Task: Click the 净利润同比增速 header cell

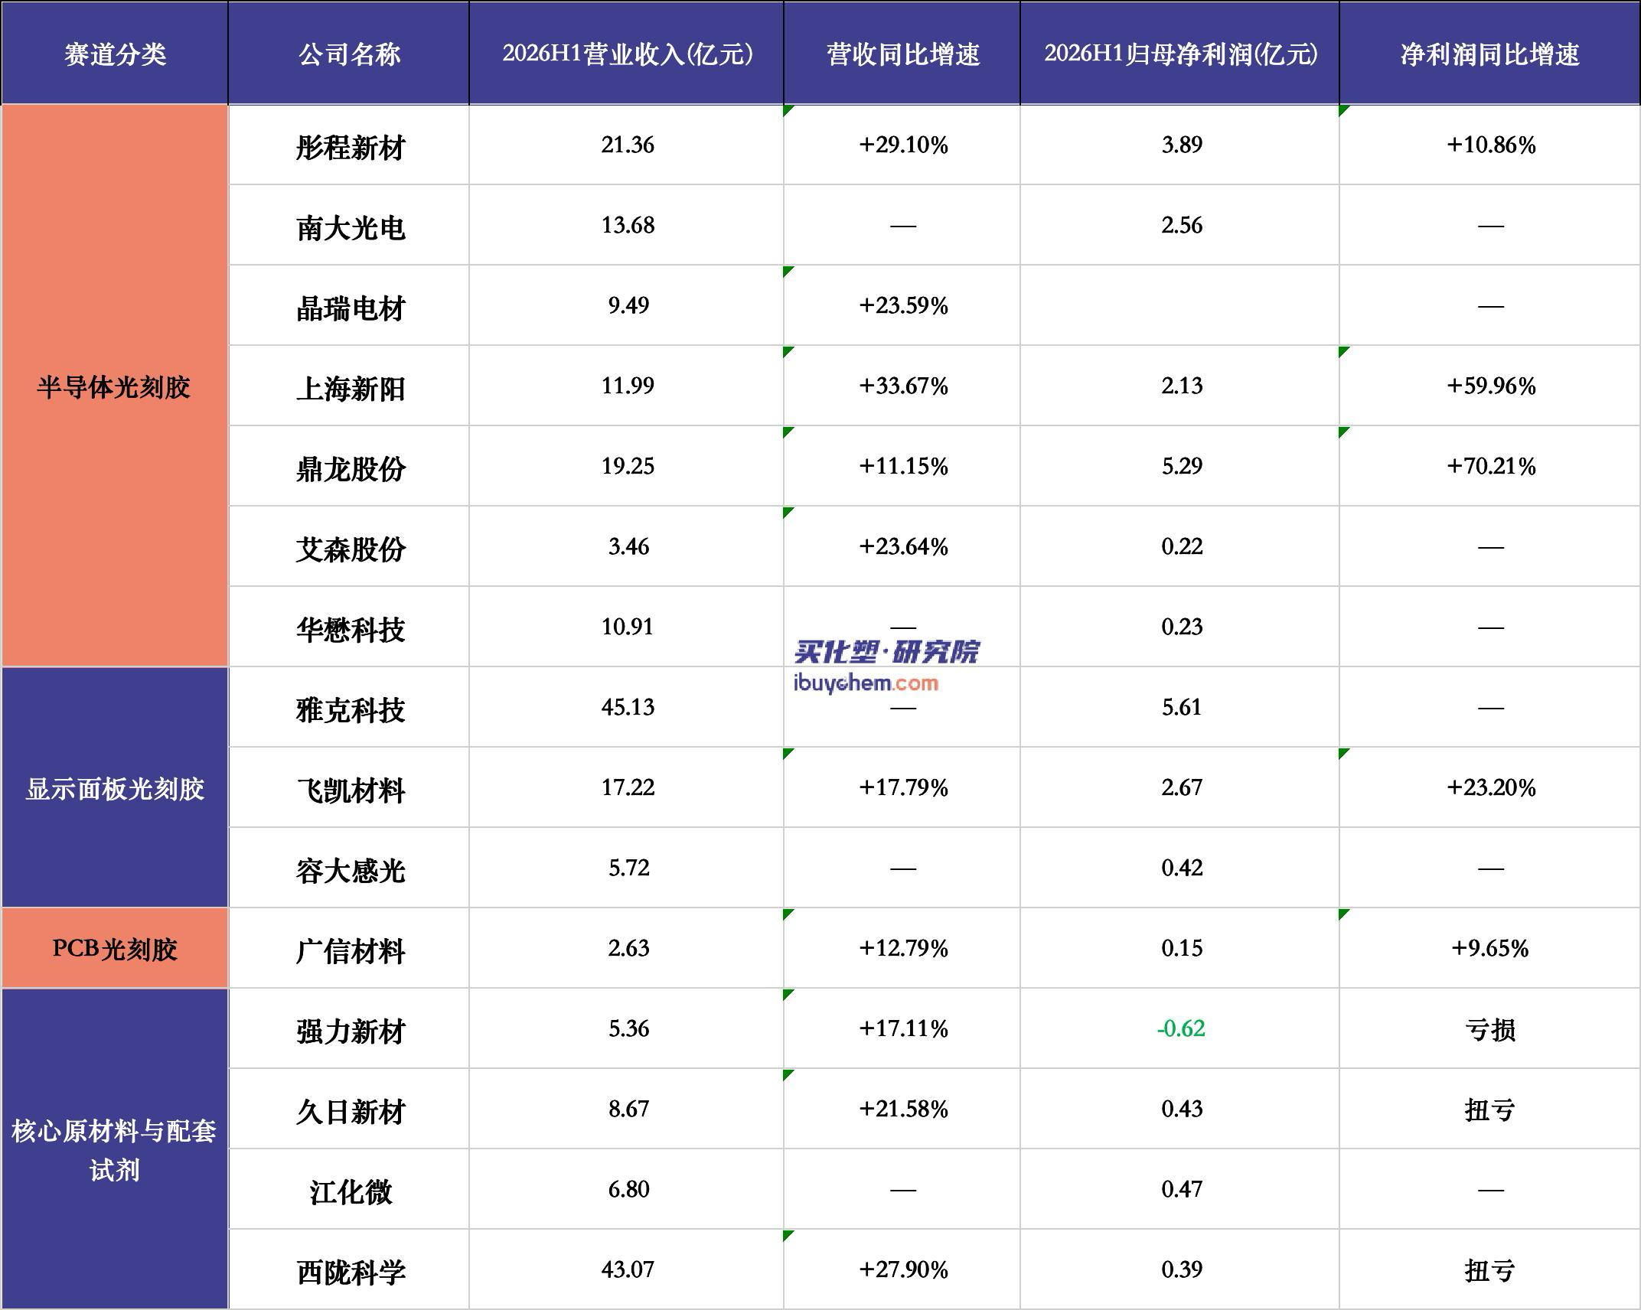Action: click(x=1489, y=54)
